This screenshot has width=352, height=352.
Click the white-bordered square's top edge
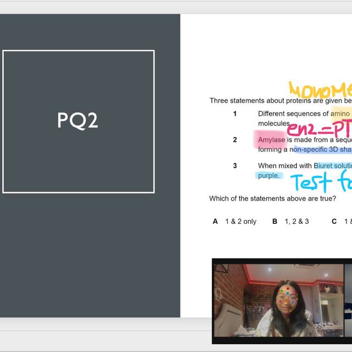[78, 51]
